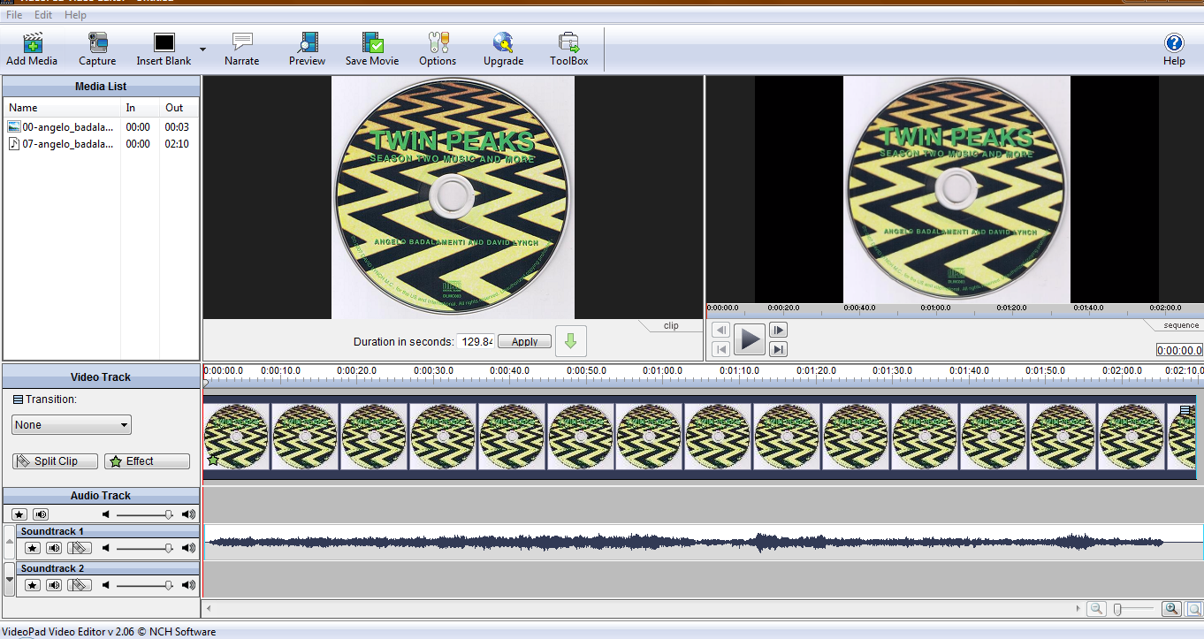Expand the Insert Blank dropdown arrow
This screenshot has width=1204, height=639.
tap(202, 49)
